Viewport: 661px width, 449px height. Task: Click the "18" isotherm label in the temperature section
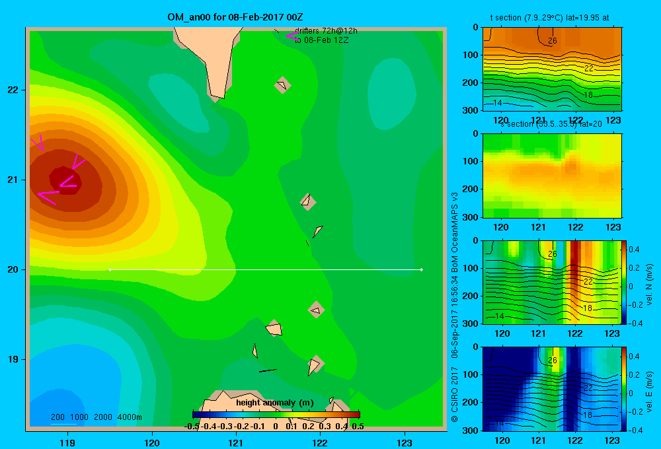[588, 95]
